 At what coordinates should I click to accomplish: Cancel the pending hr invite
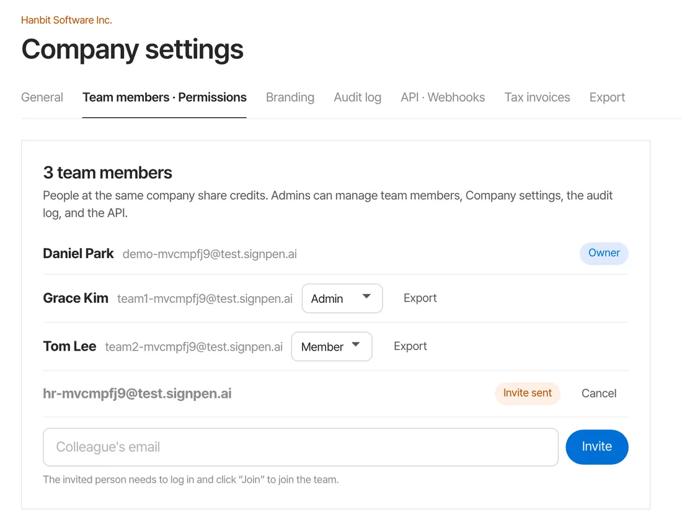[599, 393]
